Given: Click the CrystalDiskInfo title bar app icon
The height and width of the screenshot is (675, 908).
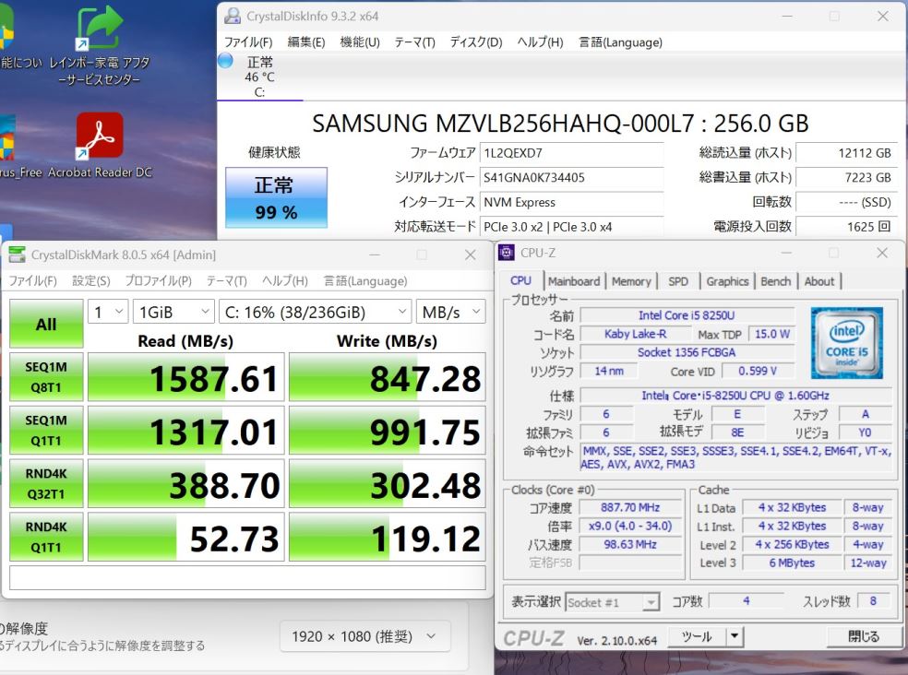Looking at the screenshot, I should pyautogui.click(x=233, y=17).
